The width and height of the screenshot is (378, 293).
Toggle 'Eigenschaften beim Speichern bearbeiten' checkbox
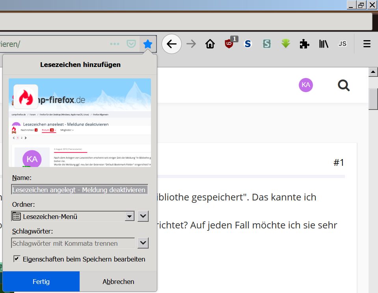coord(17,259)
